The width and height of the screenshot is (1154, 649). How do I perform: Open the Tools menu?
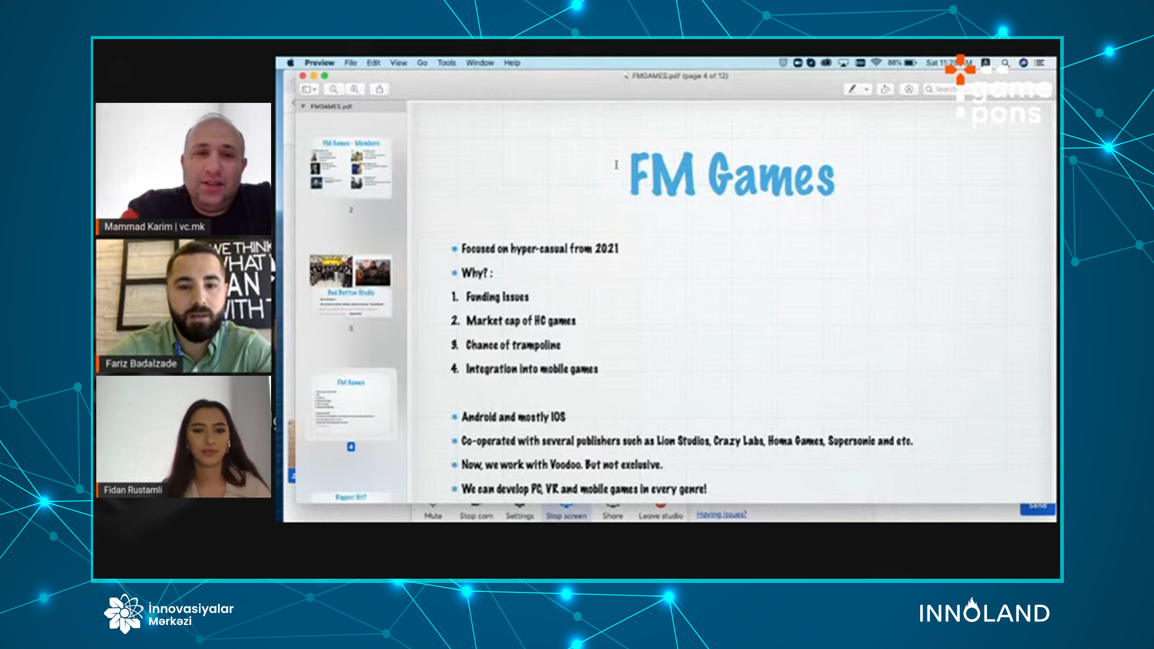click(x=446, y=62)
